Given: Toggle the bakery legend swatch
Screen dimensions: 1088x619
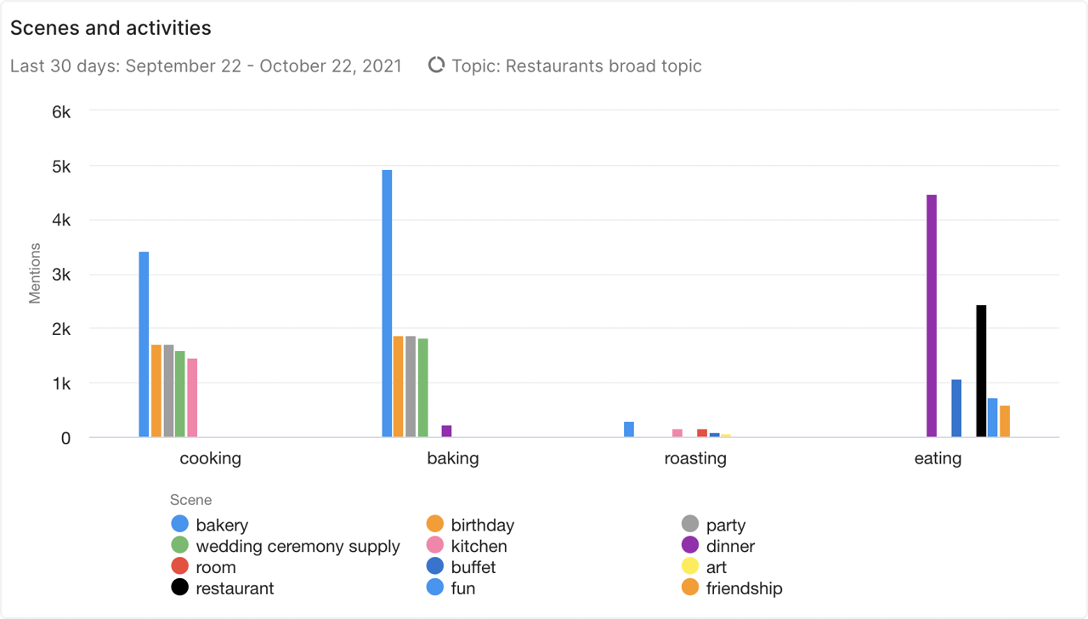Looking at the screenshot, I should pos(180,525).
